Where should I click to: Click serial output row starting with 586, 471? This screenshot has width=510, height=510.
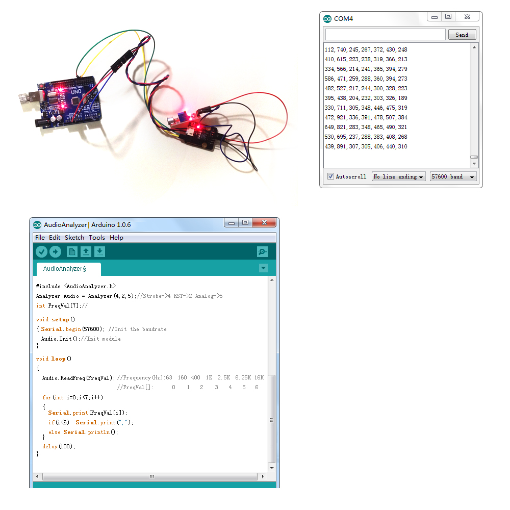[366, 79]
